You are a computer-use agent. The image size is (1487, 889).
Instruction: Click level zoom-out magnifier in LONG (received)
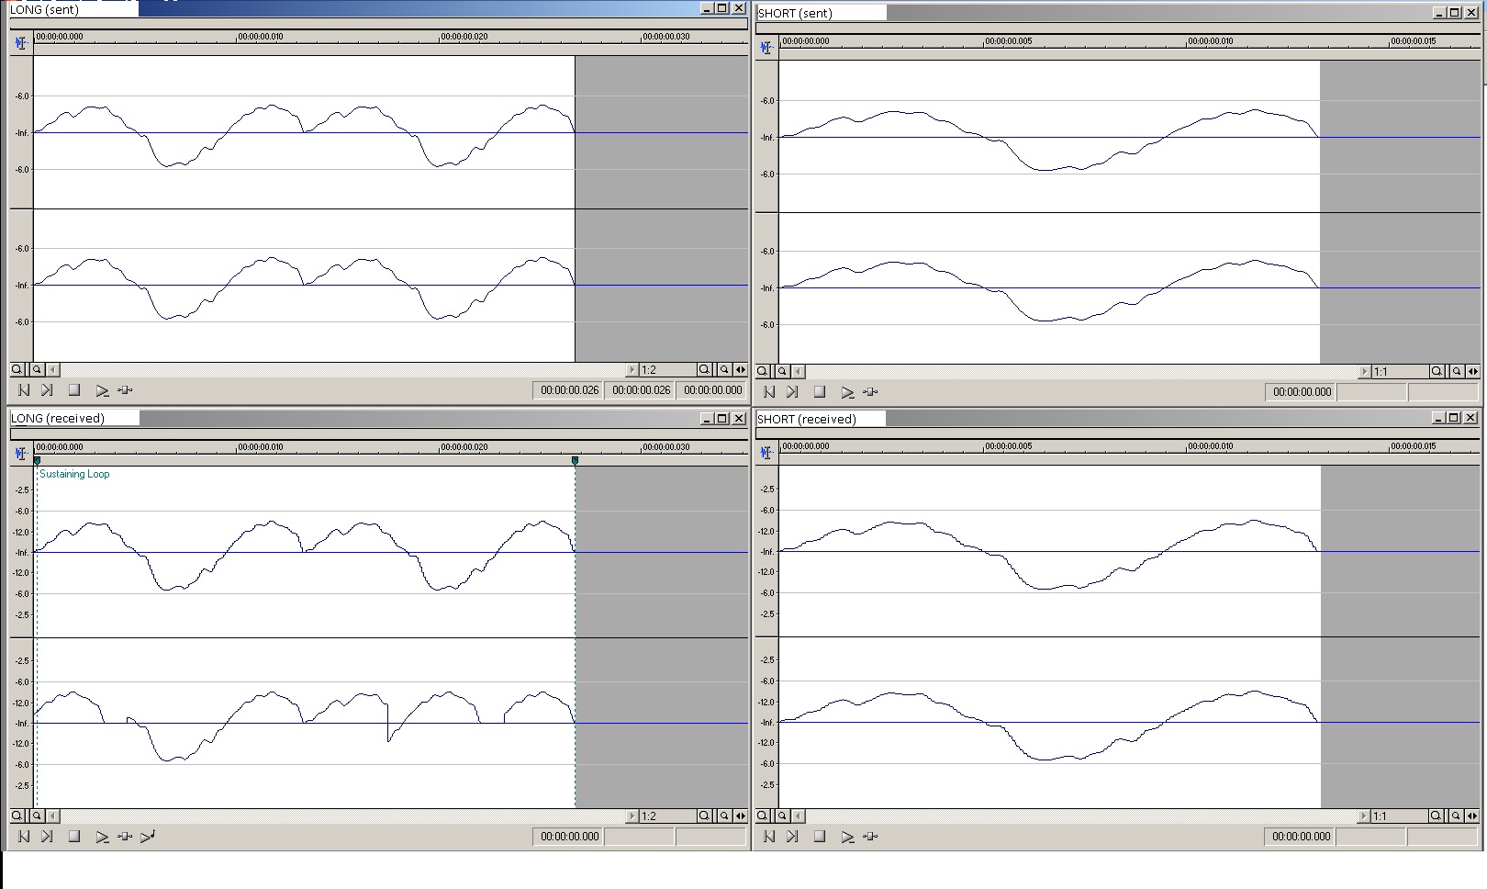pyautogui.click(x=37, y=816)
